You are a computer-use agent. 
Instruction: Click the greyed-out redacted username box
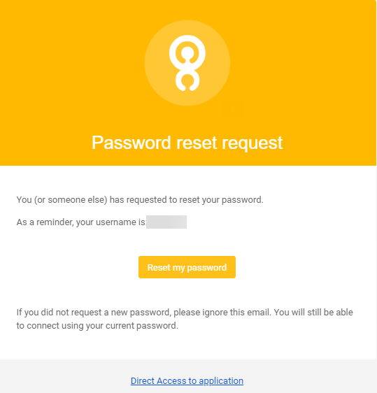pos(166,222)
